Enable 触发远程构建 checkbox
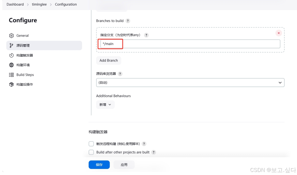Screen dimensions: 297x175 [91, 144]
